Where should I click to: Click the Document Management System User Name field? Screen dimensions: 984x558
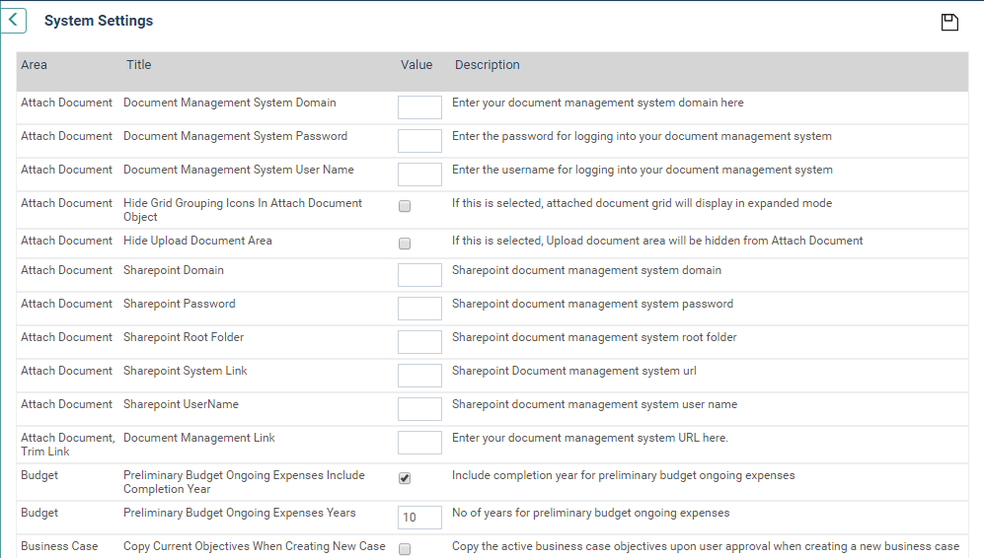[x=419, y=174]
